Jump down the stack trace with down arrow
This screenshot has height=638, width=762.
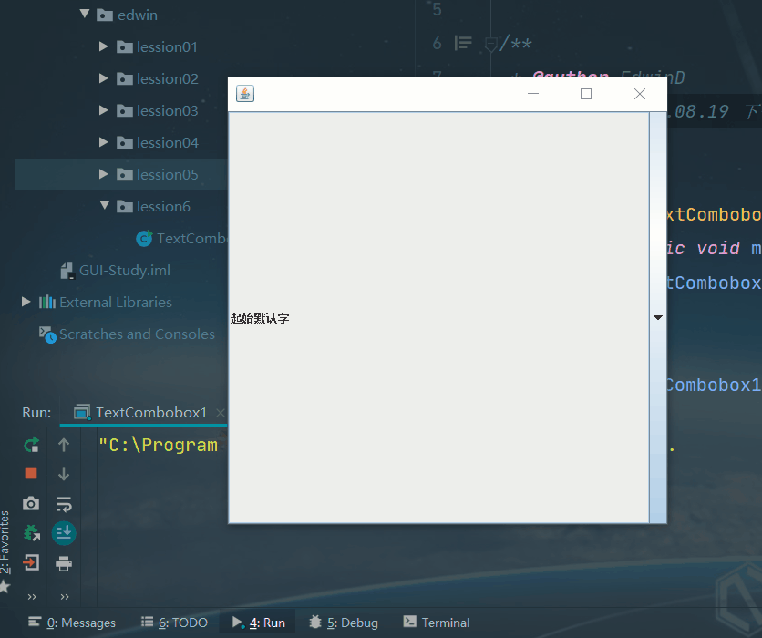[x=64, y=473]
